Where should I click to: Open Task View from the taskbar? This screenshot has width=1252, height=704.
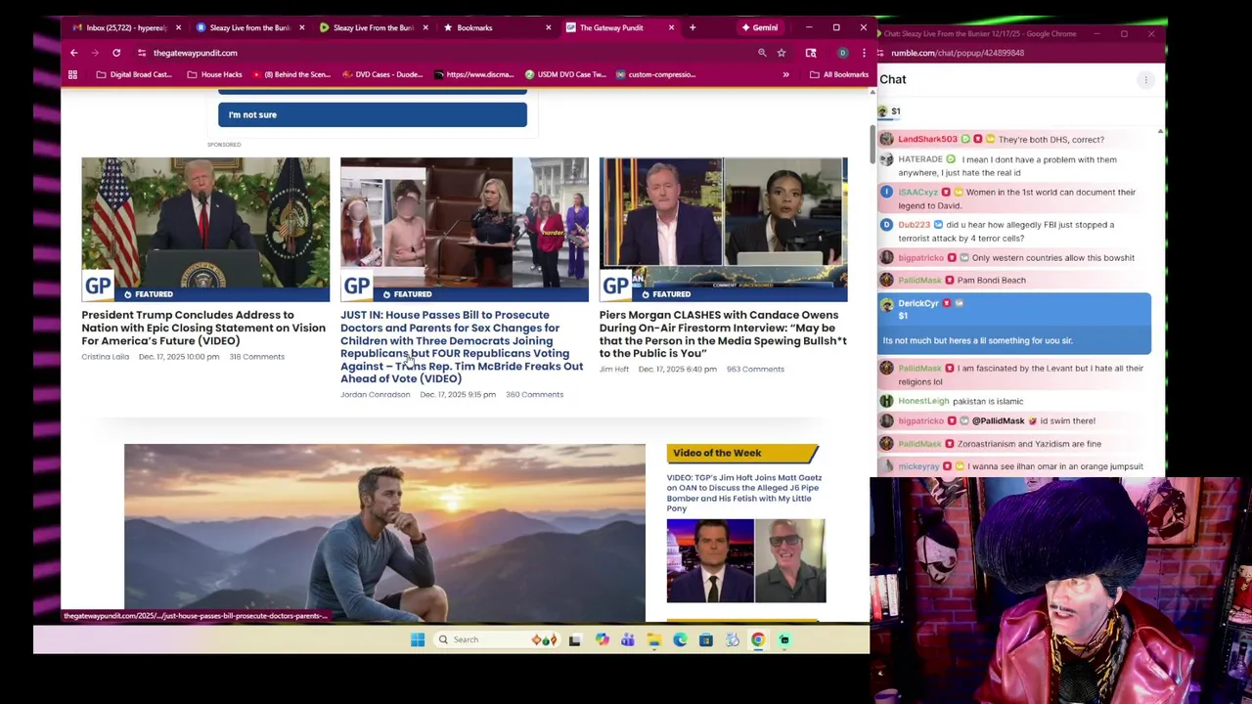575,639
